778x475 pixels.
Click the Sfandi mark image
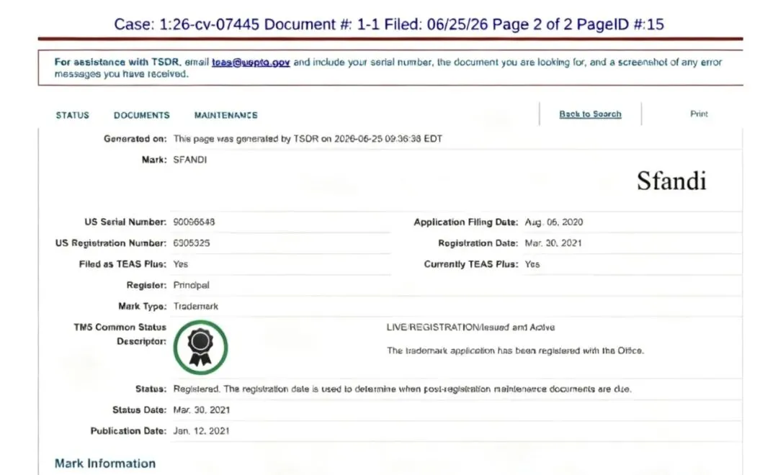click(x=671, y=181)
